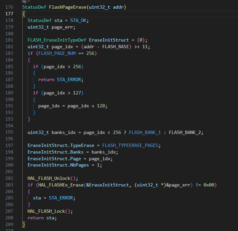The width and height of the screenshot is (238, 231).
Task: Click line number 208 in the gutter
Action: coord(9,218)
